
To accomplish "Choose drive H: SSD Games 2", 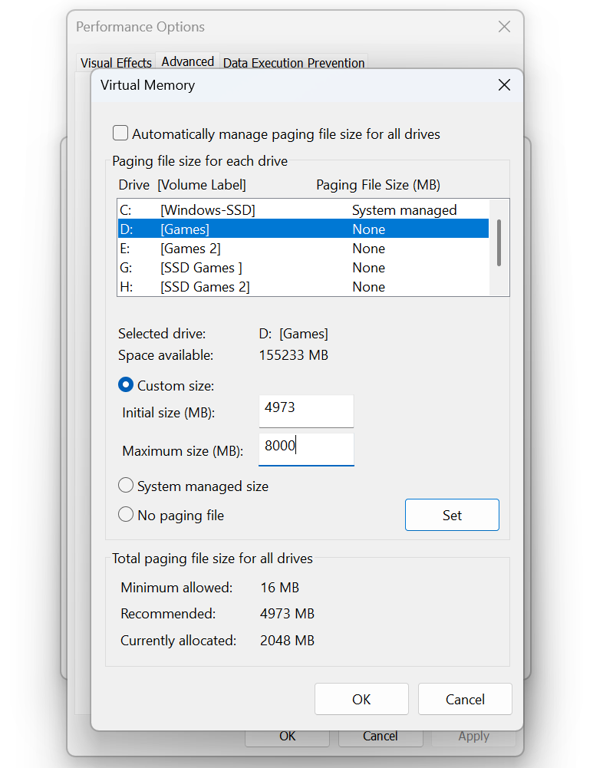I will [x=303, y=287].
